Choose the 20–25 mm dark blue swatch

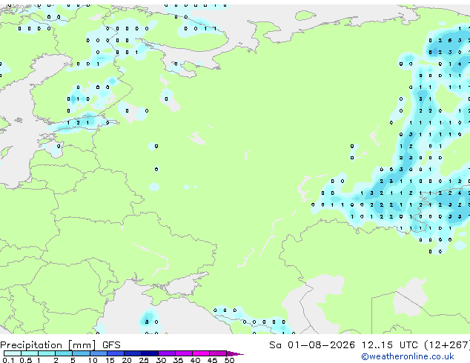pyautogui.click(x=133, y=353)
